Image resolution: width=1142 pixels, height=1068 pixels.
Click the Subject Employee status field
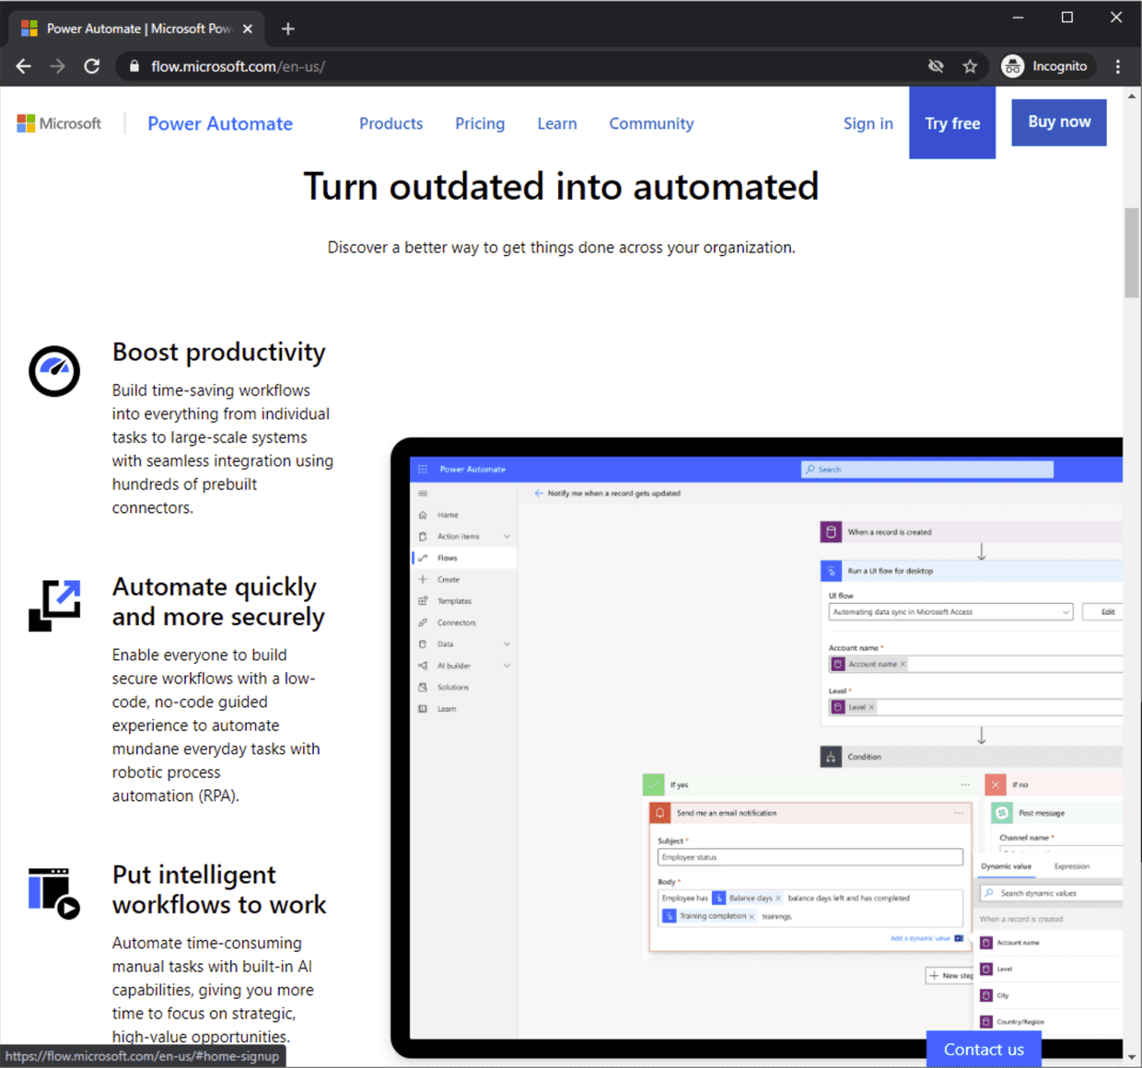coord(810,857)
